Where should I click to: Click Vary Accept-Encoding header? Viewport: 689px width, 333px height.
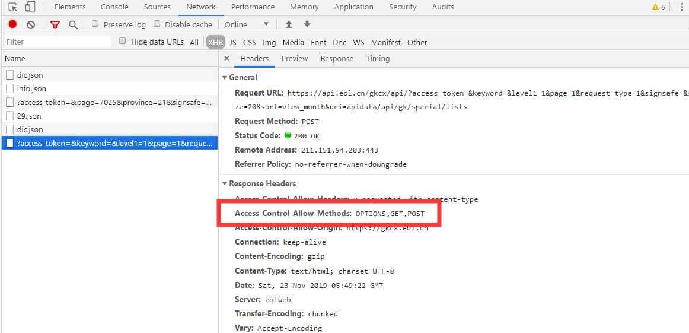pos(278,328)
